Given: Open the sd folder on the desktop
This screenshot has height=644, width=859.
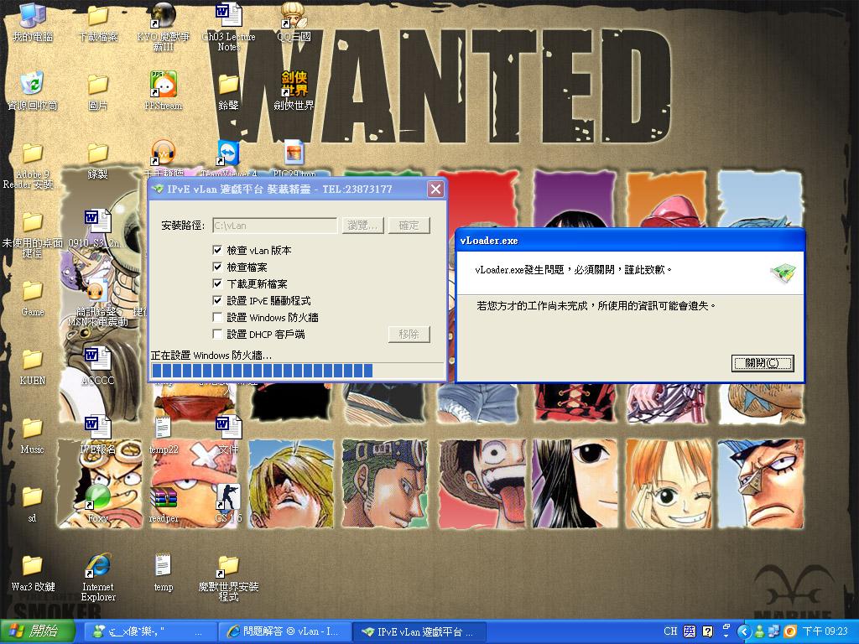Looking at the screenshot, I should pos(33,504).
